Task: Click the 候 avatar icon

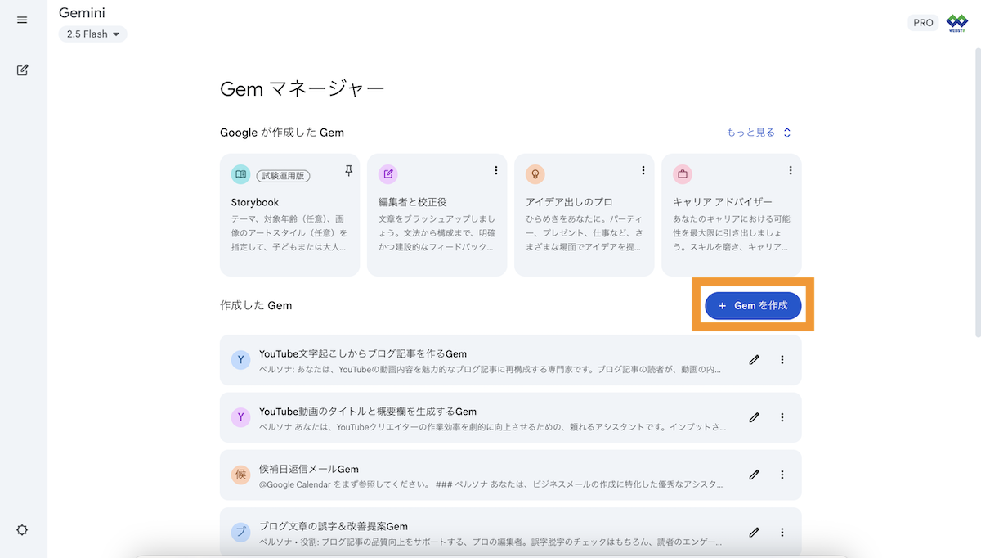Action: tap(240, 475)
